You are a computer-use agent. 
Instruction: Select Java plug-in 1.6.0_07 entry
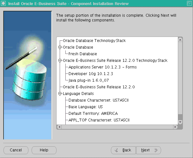(x=89, y=80)
